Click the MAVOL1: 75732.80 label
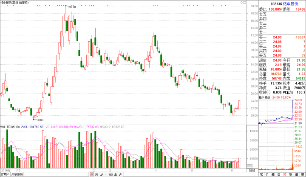 pyautogui.click(x=86, y=127)
